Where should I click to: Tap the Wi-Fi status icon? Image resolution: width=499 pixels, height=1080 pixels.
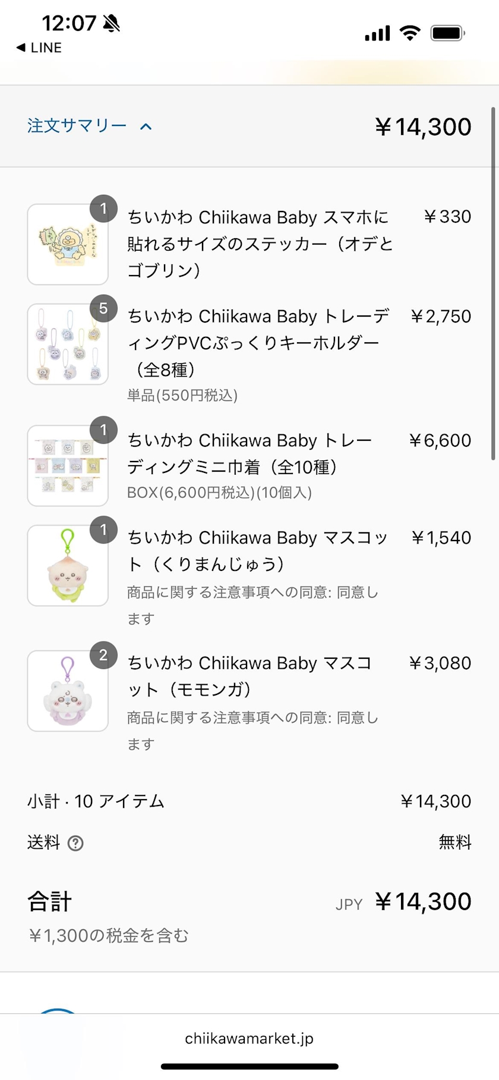[x=409, y=33]
